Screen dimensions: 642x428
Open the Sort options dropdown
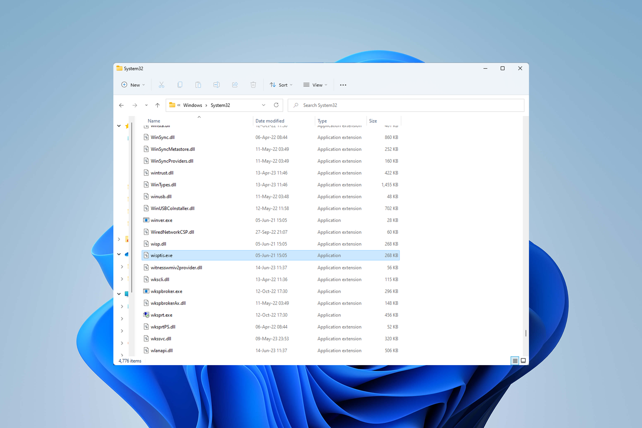coord(281,85)
